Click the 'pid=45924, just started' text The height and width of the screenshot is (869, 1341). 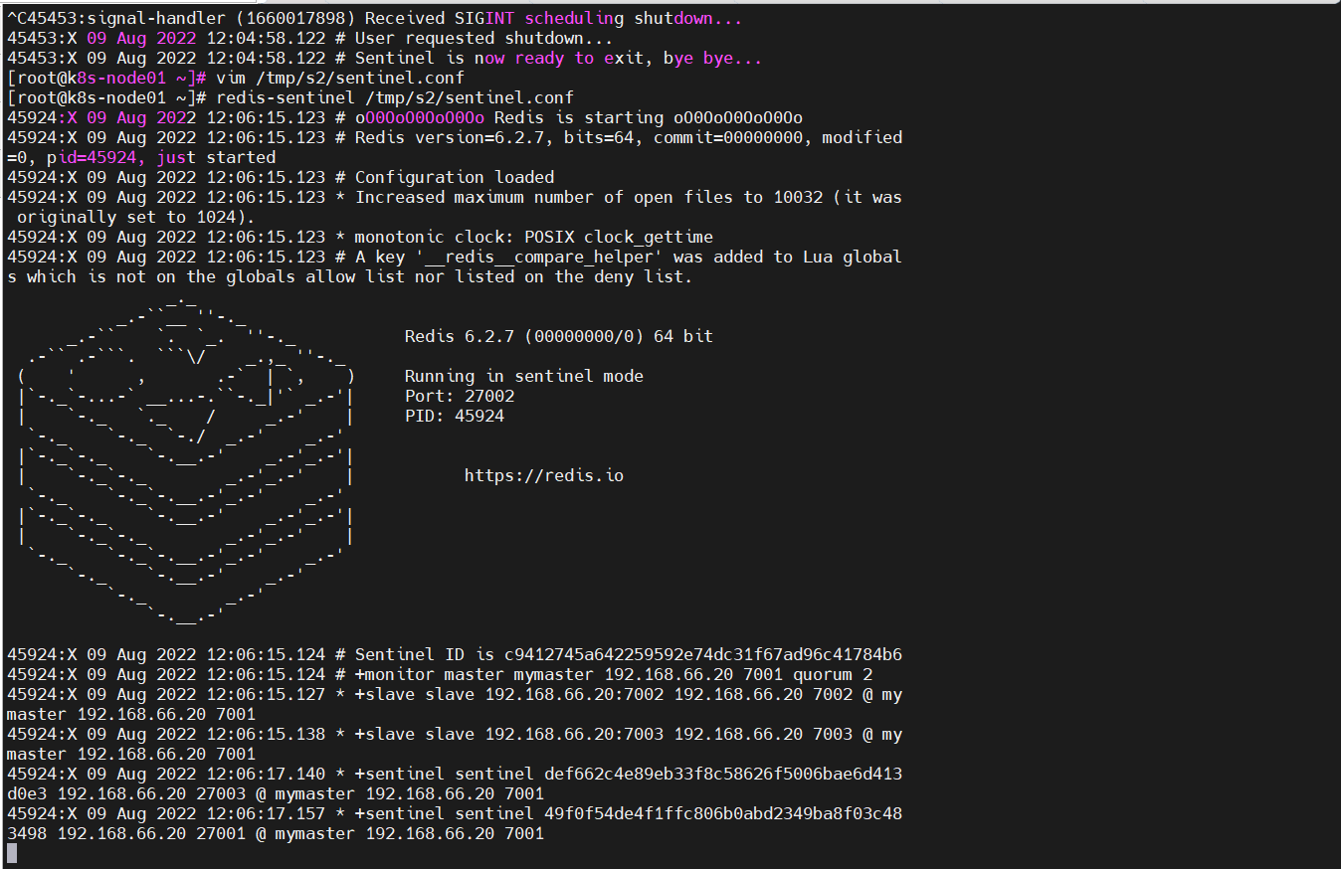coord(161,157)
